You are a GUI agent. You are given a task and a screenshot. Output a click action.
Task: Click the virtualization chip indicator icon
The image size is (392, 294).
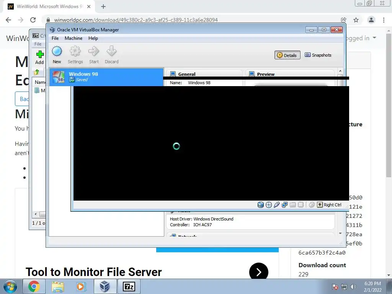click(x=301, y=205)
